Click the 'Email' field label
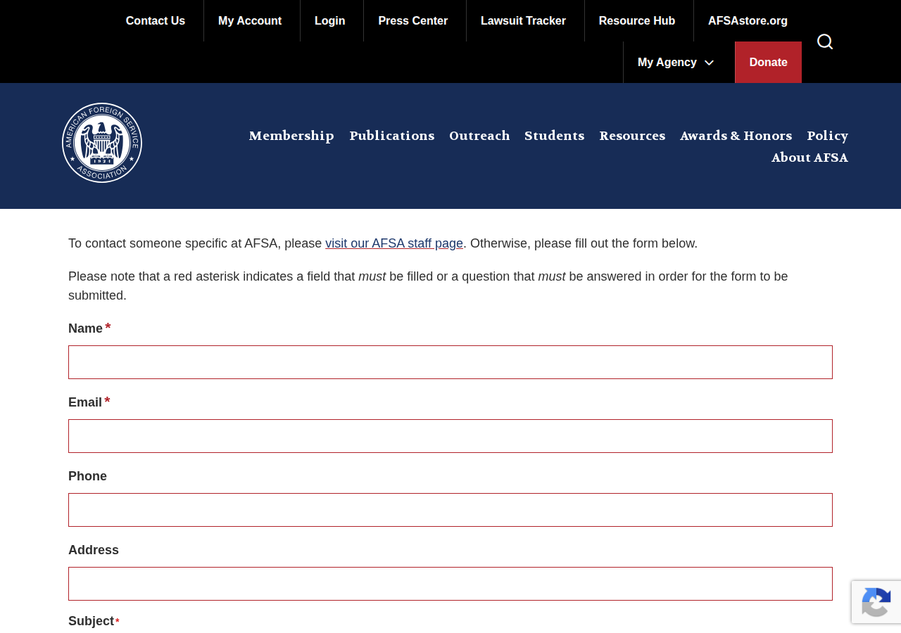Screen dimensions: 901x633 coord(85,402)
